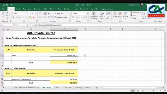Switch to the Insert ribbon tab
Image resolution: width=167 pixels, height=94 pixels.
pyautogui.click(x=18, y=9)
